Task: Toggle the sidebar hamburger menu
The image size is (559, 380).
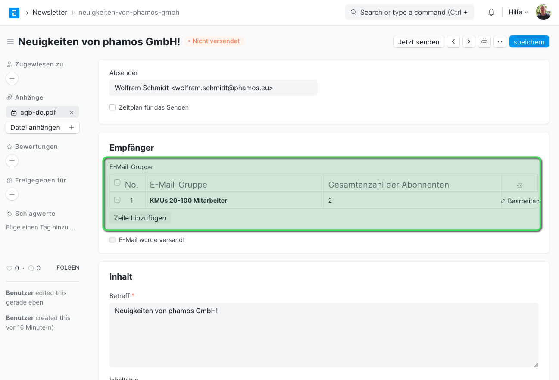Action: [x=10, y=41]
